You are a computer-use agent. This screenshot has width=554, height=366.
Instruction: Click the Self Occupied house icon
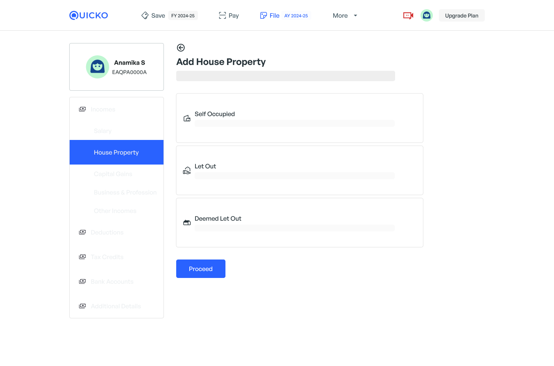click(187, 118)
